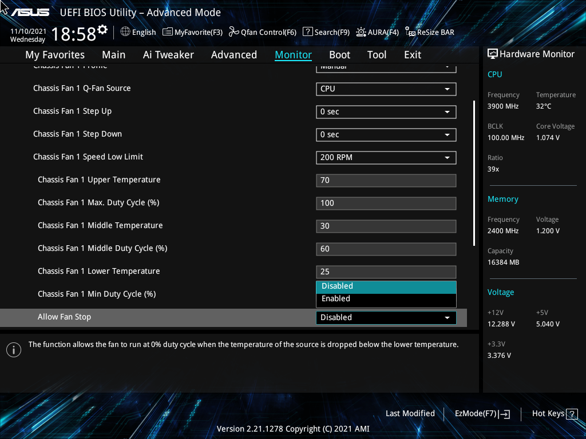
Task: Switch to the Exit tab
Action: coord(413,55)
